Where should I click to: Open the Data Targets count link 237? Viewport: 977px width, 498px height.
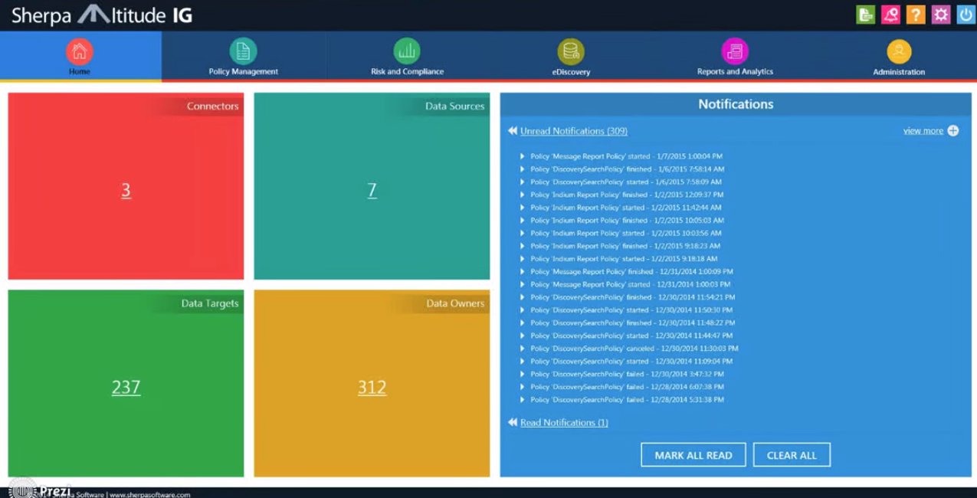(x=126, y=387)
